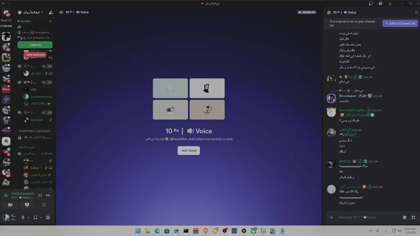Deafen using the headphones icon

click(35, 217)
